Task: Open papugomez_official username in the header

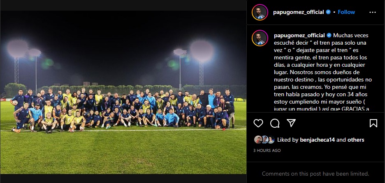Action: click(298, 12)
